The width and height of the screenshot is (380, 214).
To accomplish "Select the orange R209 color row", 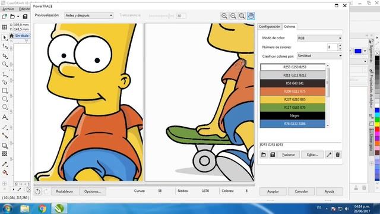I will [x=293, y=91].
